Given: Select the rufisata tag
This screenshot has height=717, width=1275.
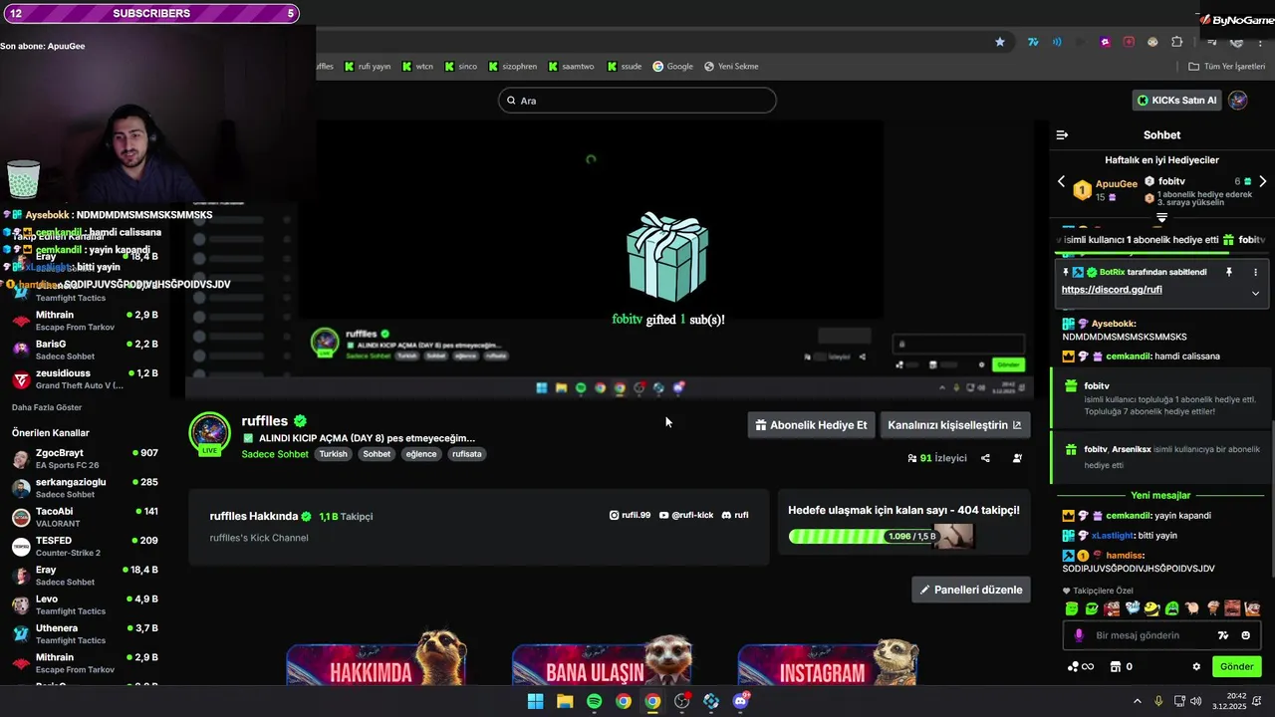Looking at the screenshot, I should 466,454.
